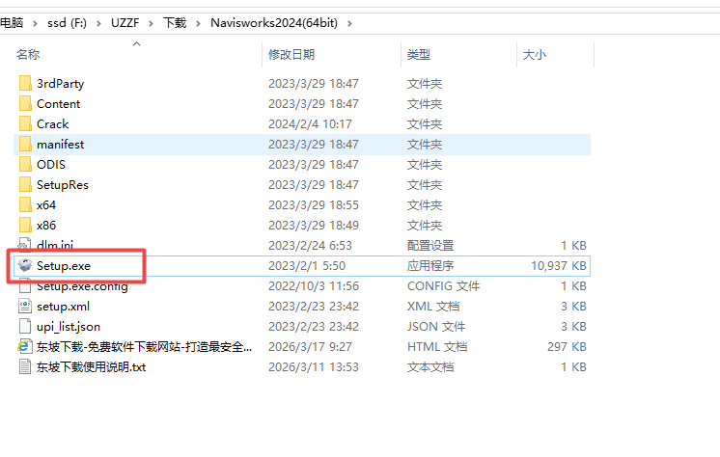
Task: Select the 东坡下载使用说明.txt file icon
Action: 25,367
